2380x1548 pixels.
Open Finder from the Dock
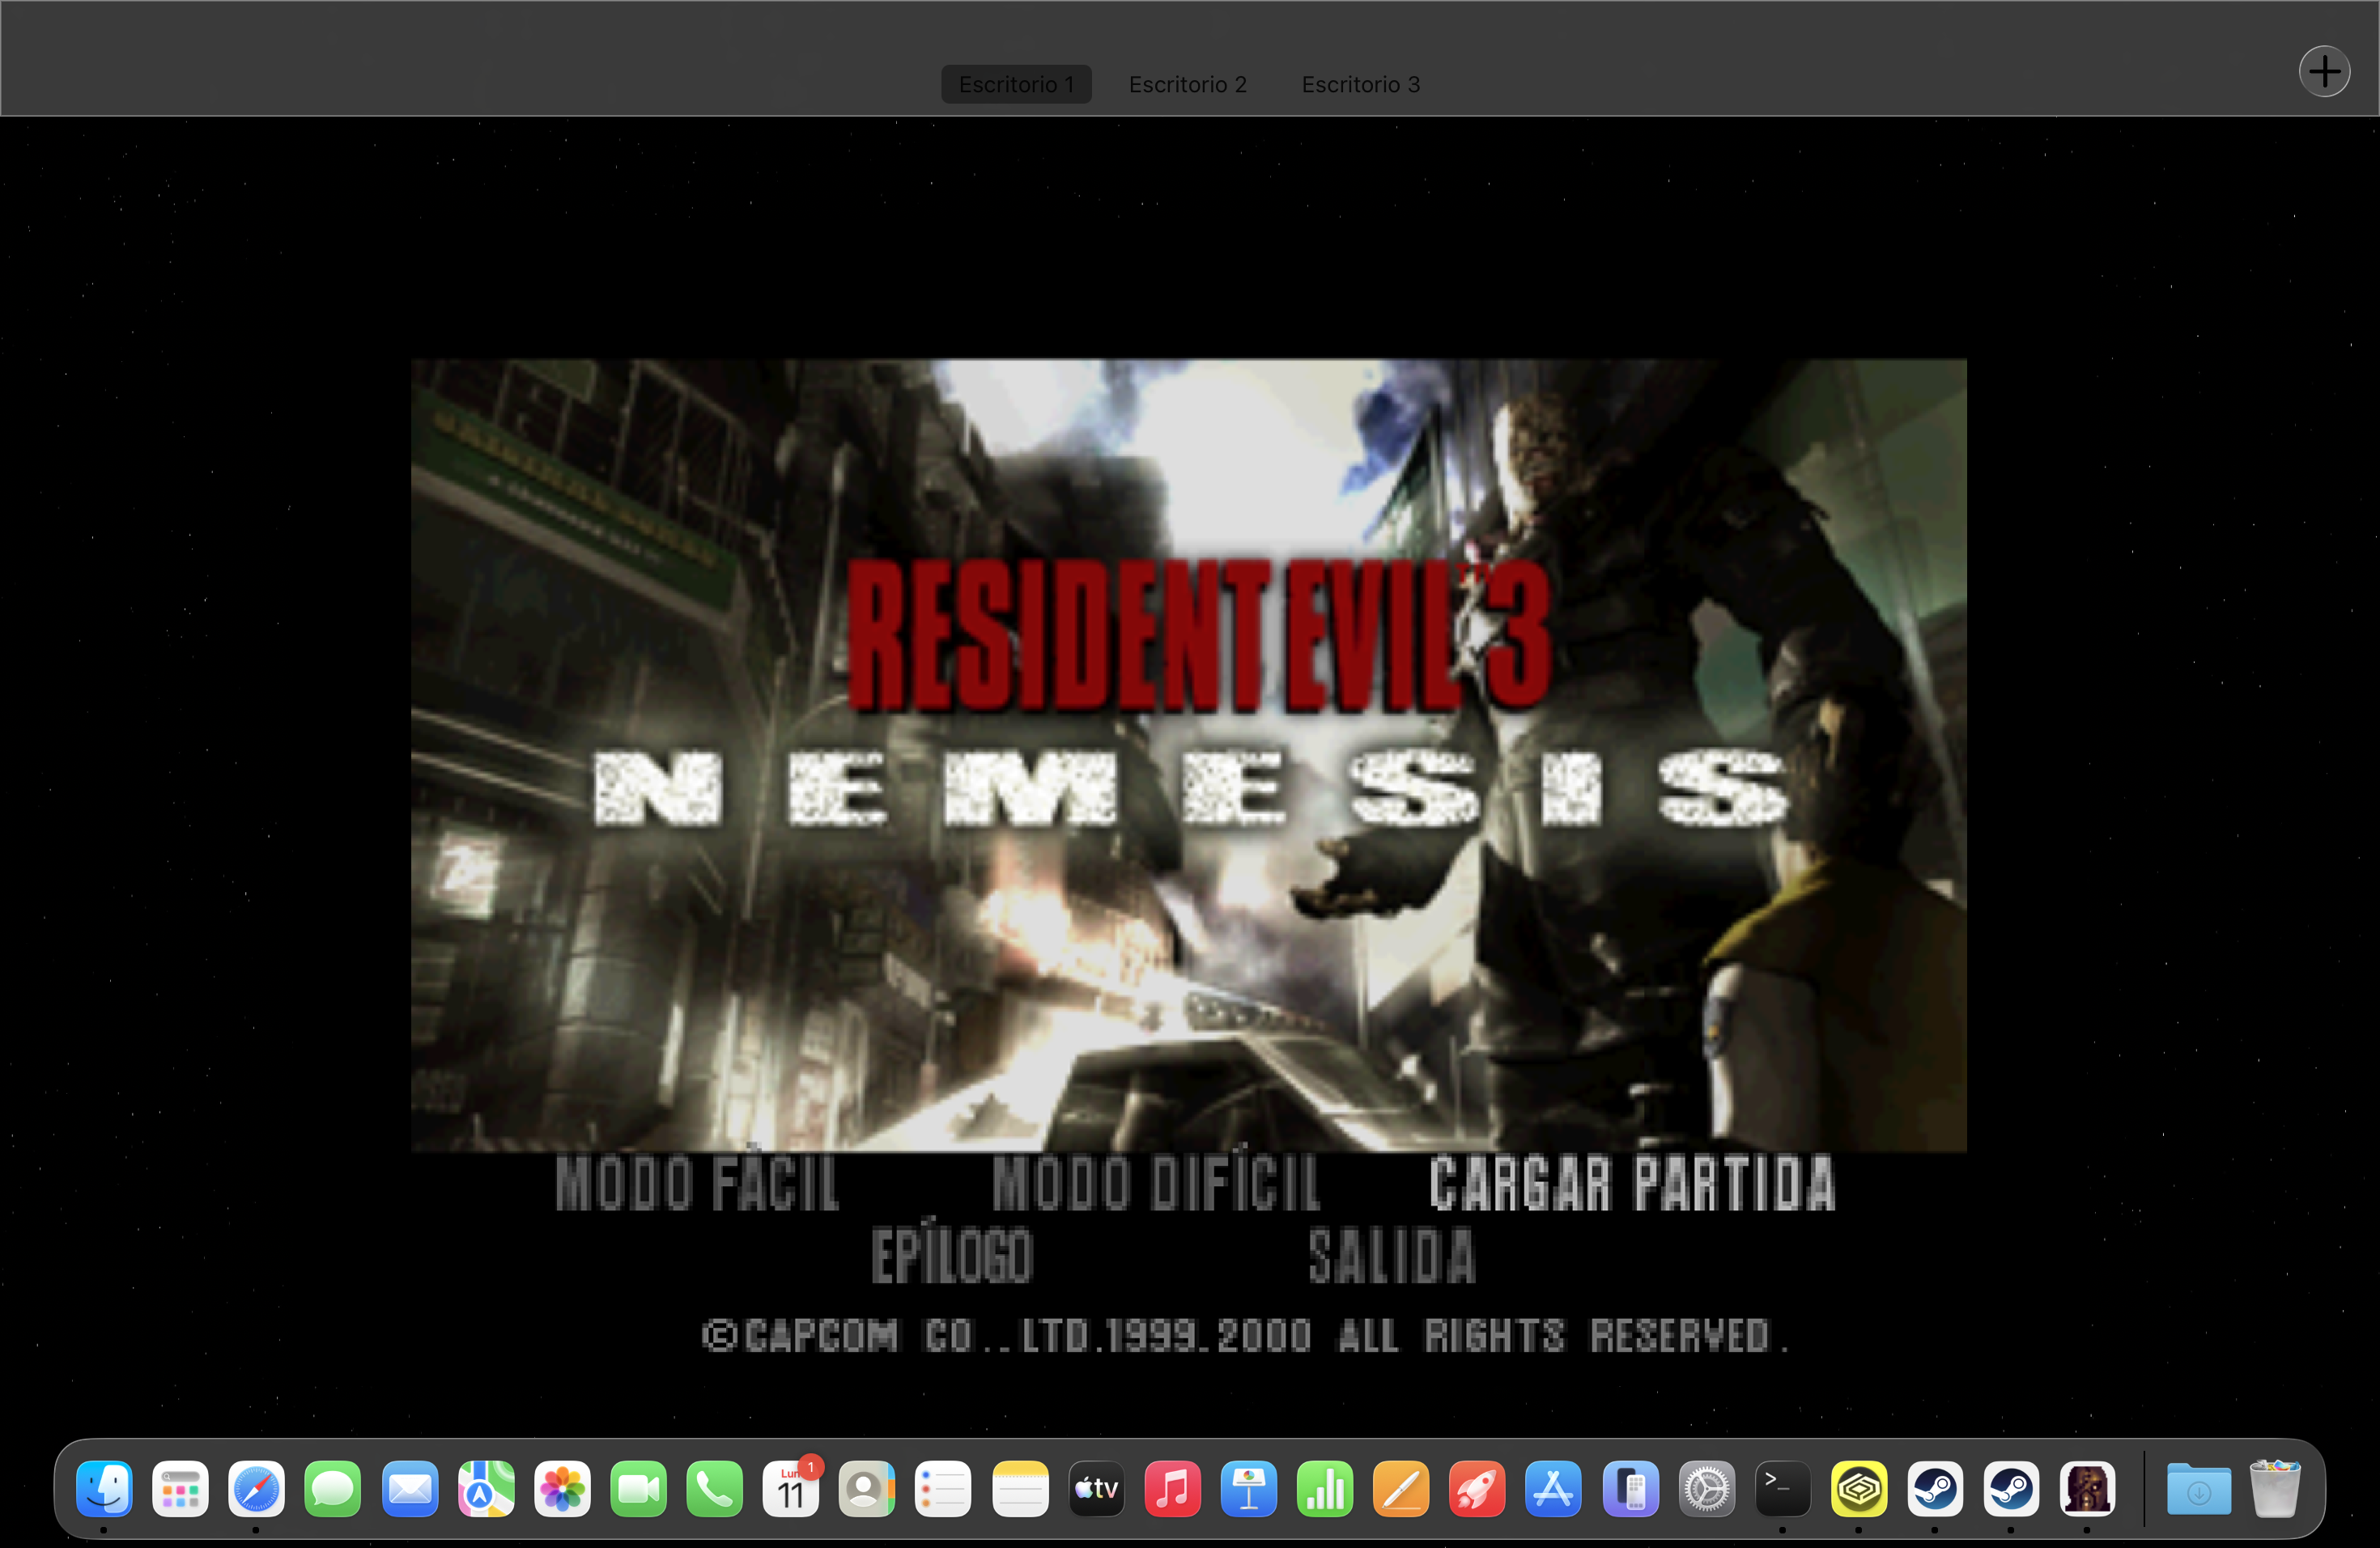(104, 1489)
